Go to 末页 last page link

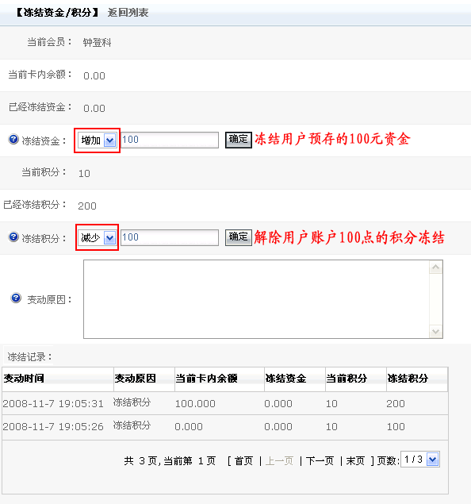pos(355,461)
